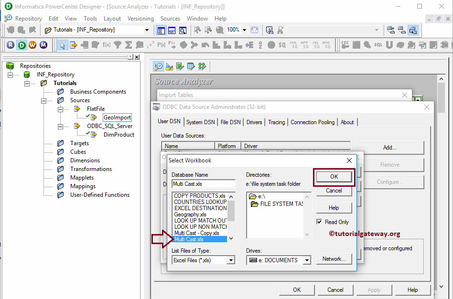The image size is (453, 299).
Task: Switch to the Designer tool
Action: [21, 45]
